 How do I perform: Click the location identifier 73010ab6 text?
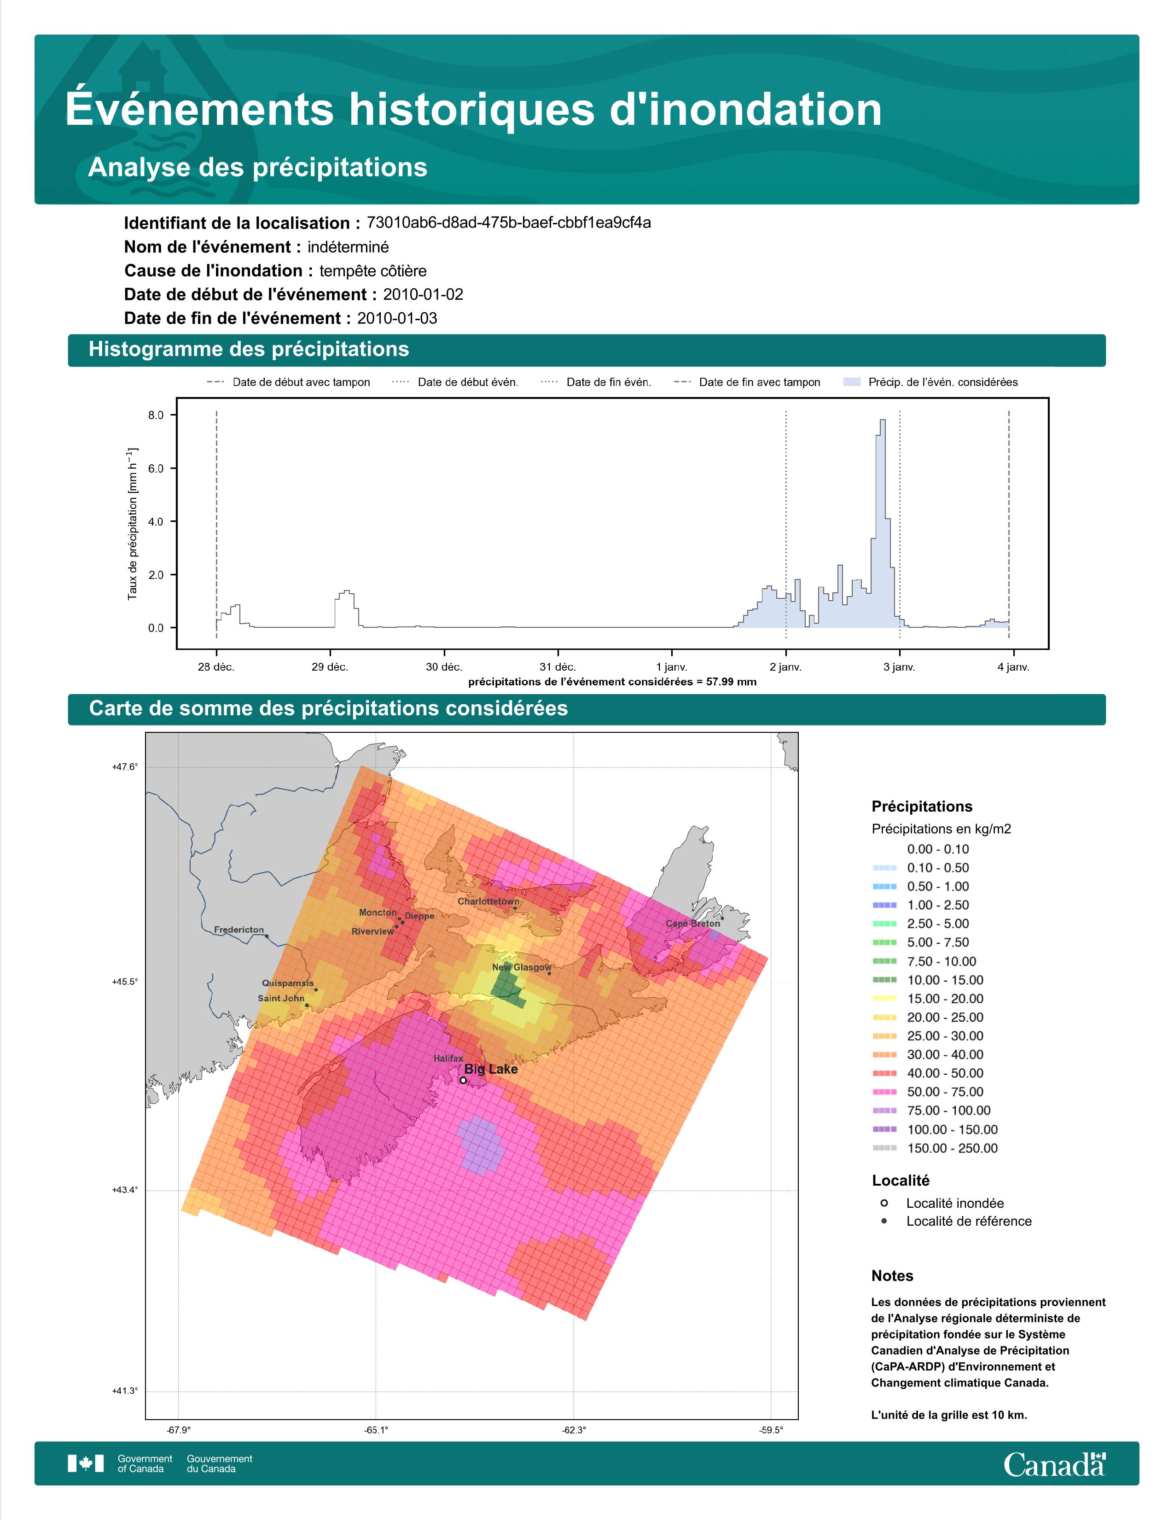[x=508, y=223]
